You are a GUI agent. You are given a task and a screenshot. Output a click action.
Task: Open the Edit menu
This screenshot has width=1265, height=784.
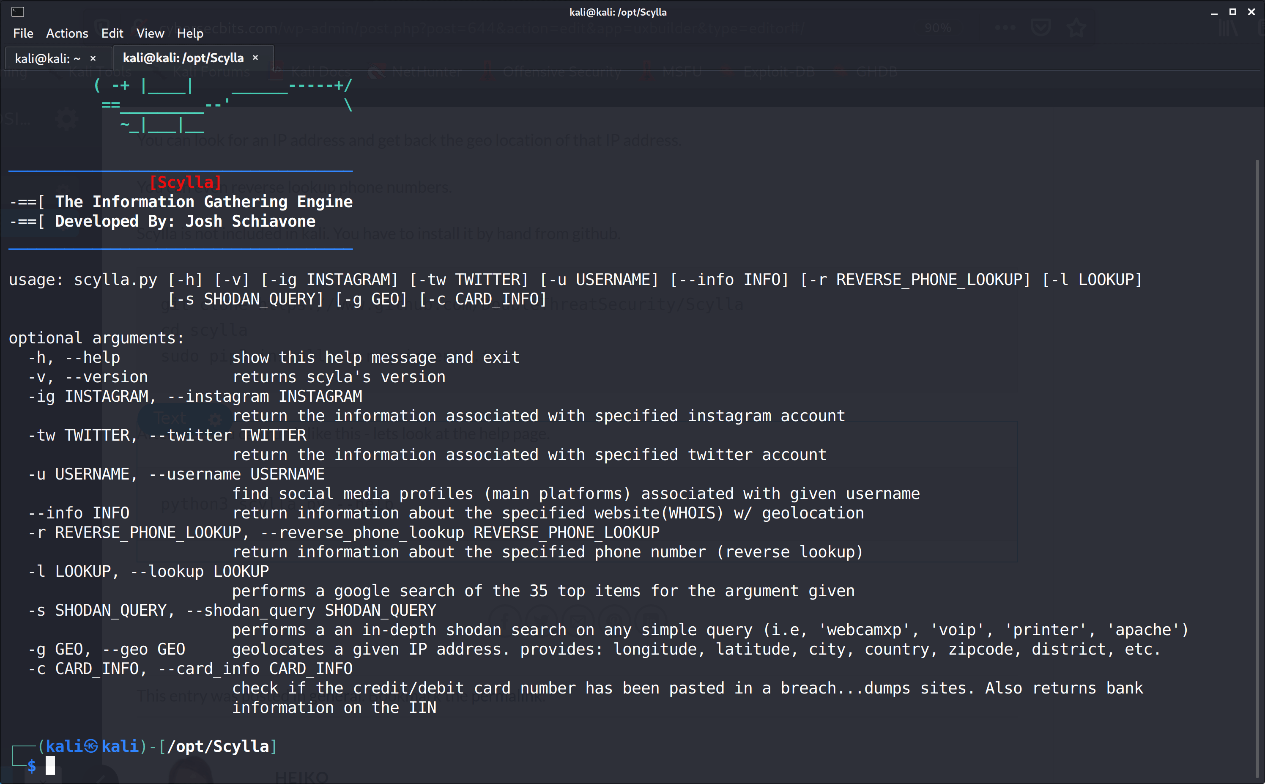pos(112,33)
